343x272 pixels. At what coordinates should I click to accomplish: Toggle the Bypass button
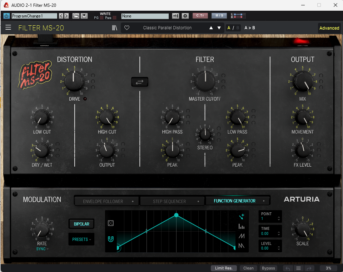268,268
